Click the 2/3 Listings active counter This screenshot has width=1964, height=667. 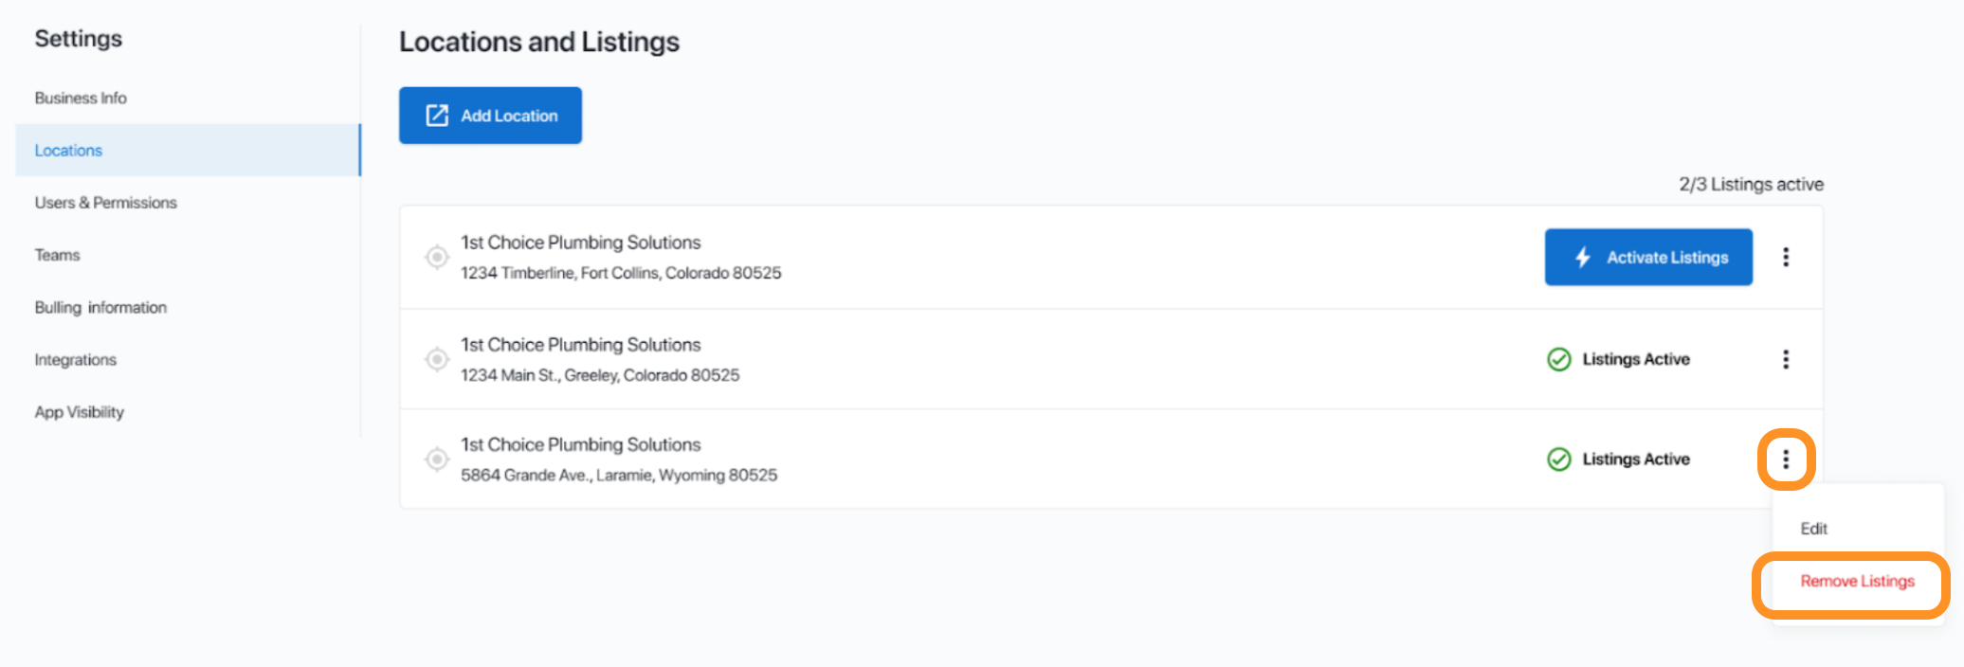[x=1751, y=184]
